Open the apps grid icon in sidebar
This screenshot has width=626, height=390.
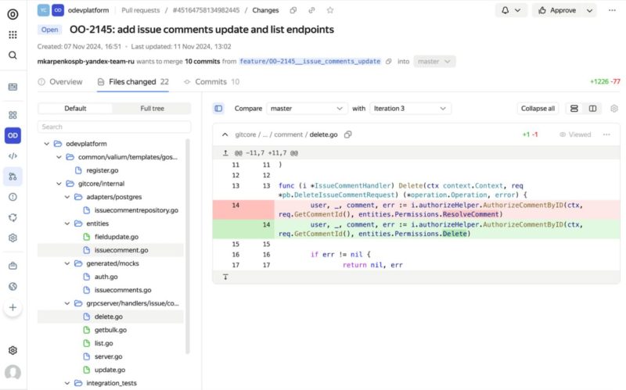[13, 34]
